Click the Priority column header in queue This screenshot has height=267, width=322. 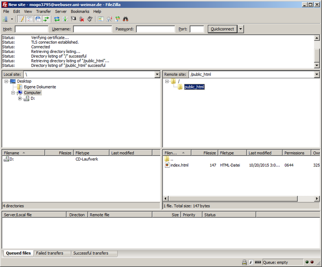pos(192,215)
